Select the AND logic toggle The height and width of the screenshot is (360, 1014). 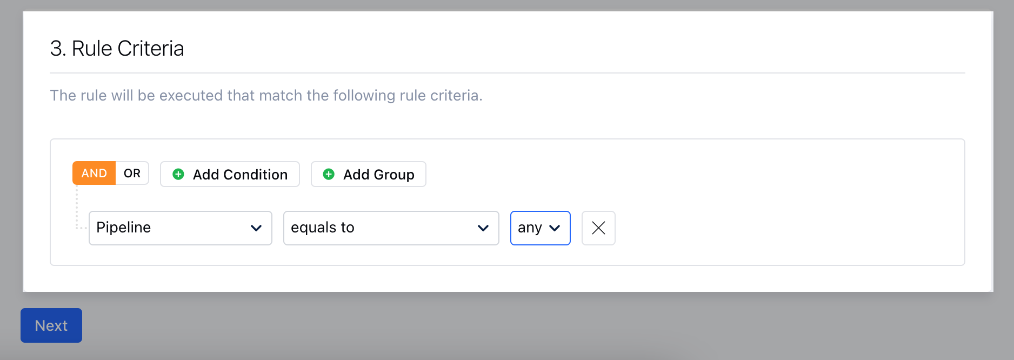94,173
